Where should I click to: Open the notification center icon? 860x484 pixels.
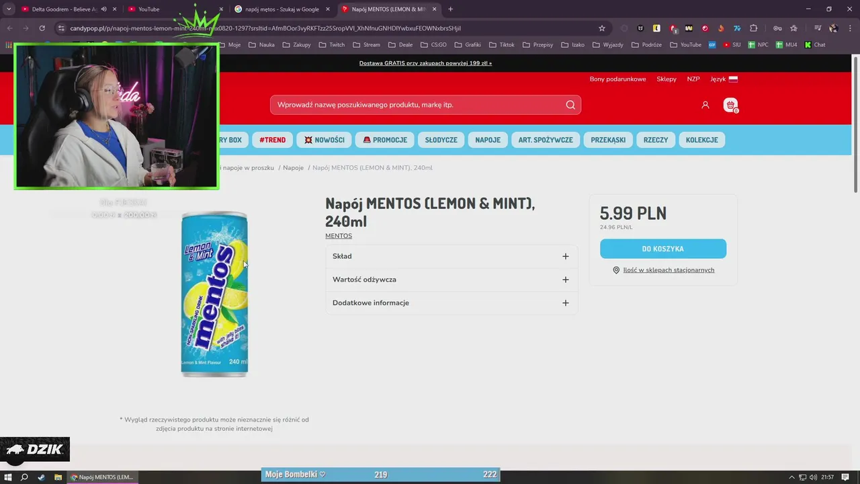(x=845, y=477)
